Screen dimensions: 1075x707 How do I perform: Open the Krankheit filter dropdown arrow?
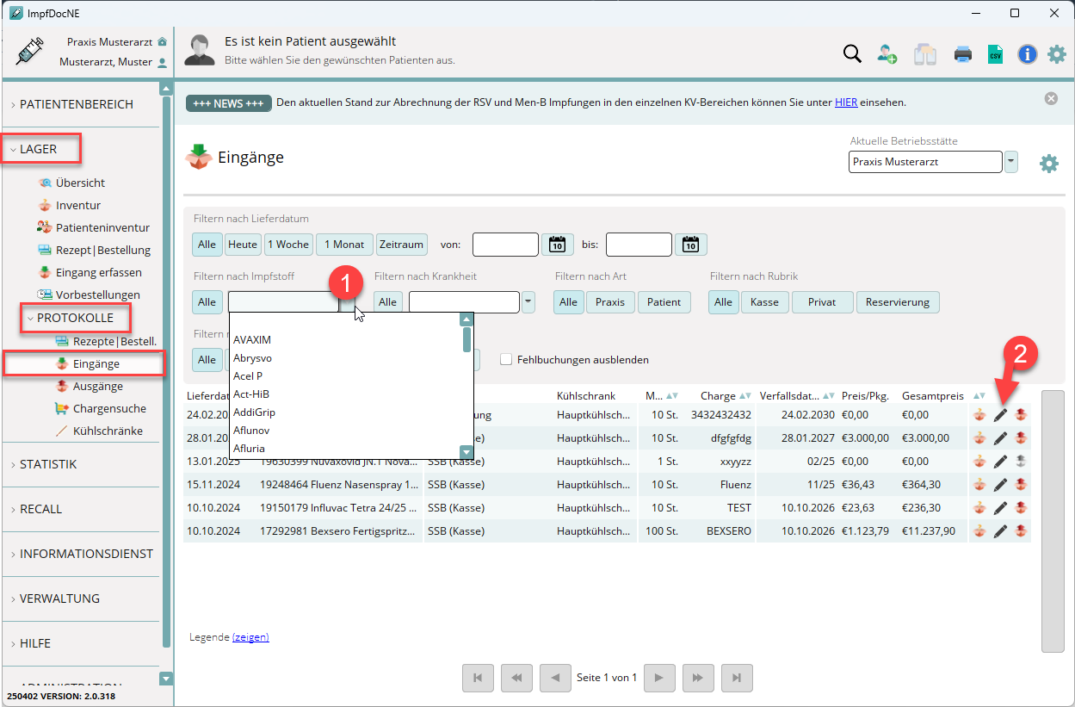pos(528,302)
